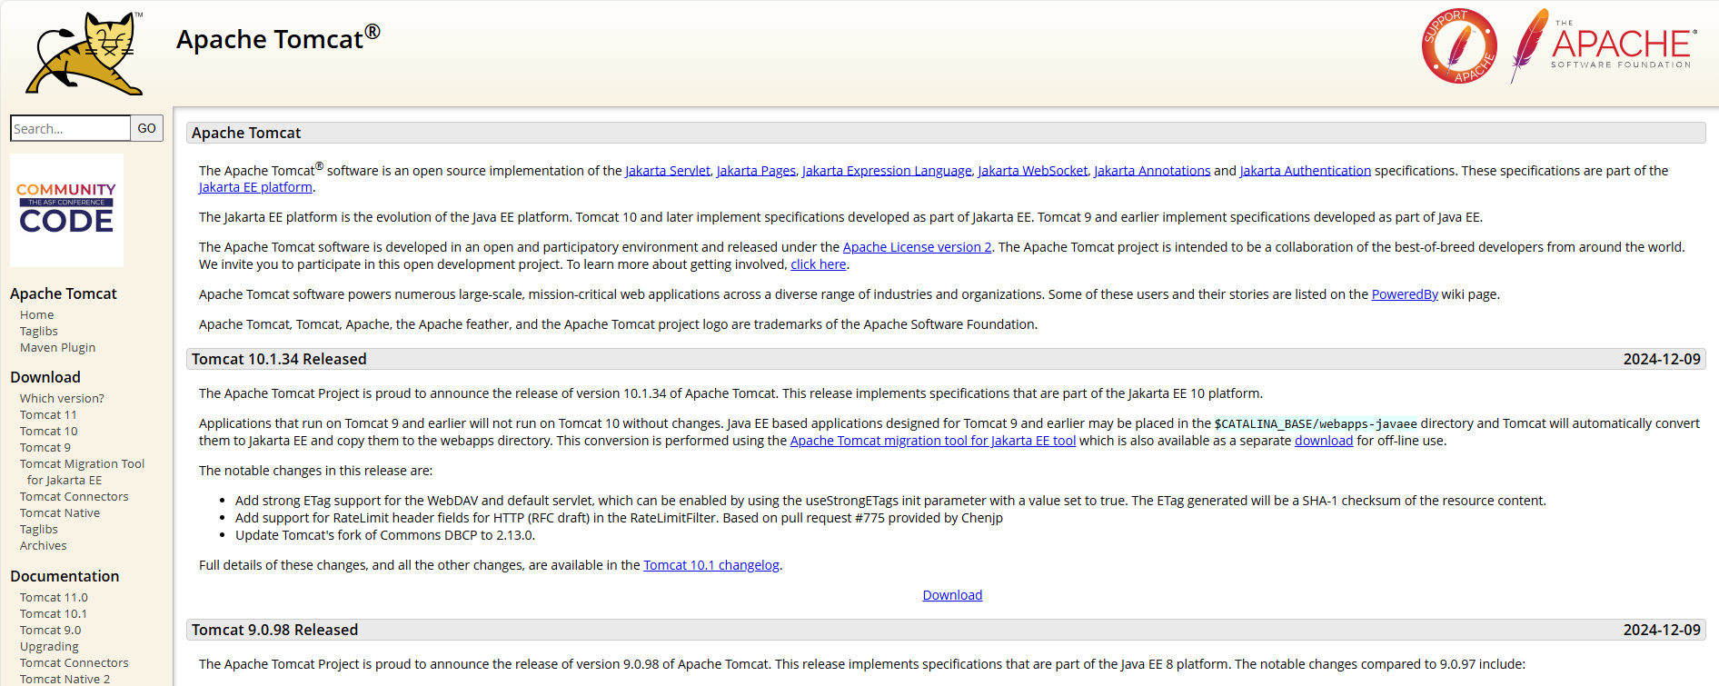Image resolution: width=1719 pixels, height=686 pixels.
Task: Open Tomcat 10.1 documentation
Action: [54, 613]
